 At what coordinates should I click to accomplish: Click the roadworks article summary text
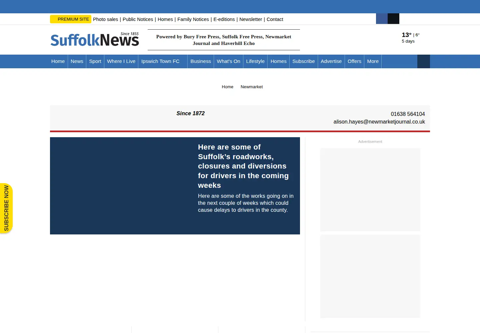246,203
